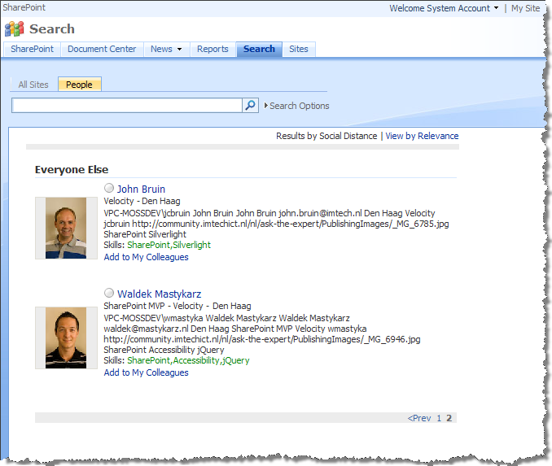Open the Welcome System Account dropdown

pyautogui.click(x=444, y=8)
